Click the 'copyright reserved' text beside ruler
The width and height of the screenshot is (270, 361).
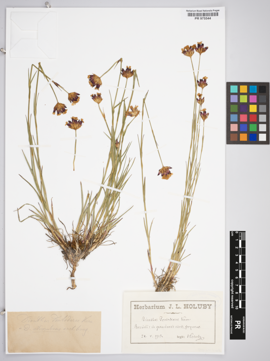(232, 294)
